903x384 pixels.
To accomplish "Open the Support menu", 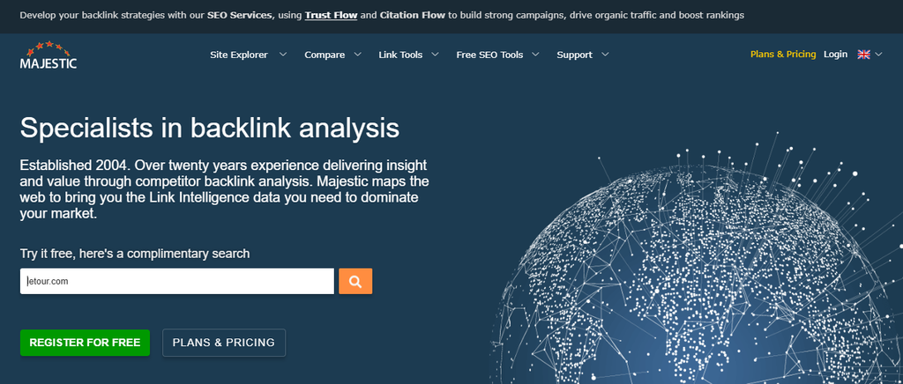I will 574,55.
